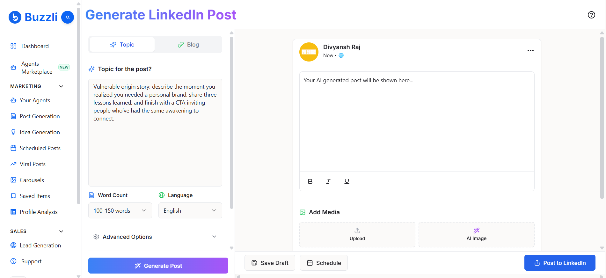Click the Agents Marketplace robot icon
Screen dimensions: 606x278
[x=13, y=68]
